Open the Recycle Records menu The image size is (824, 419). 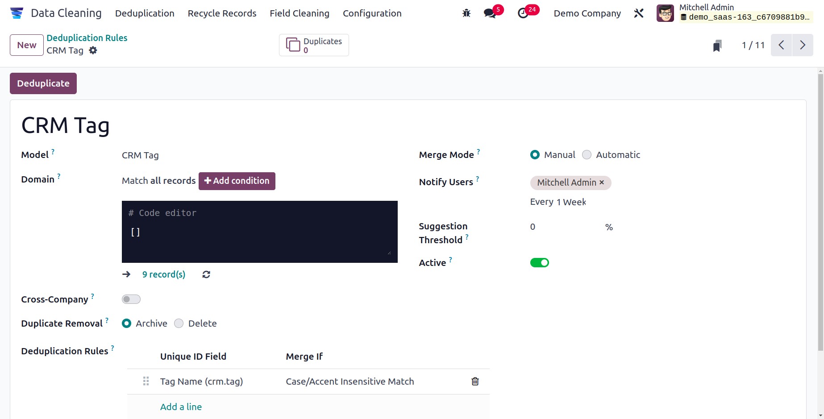tap(222, 13)
